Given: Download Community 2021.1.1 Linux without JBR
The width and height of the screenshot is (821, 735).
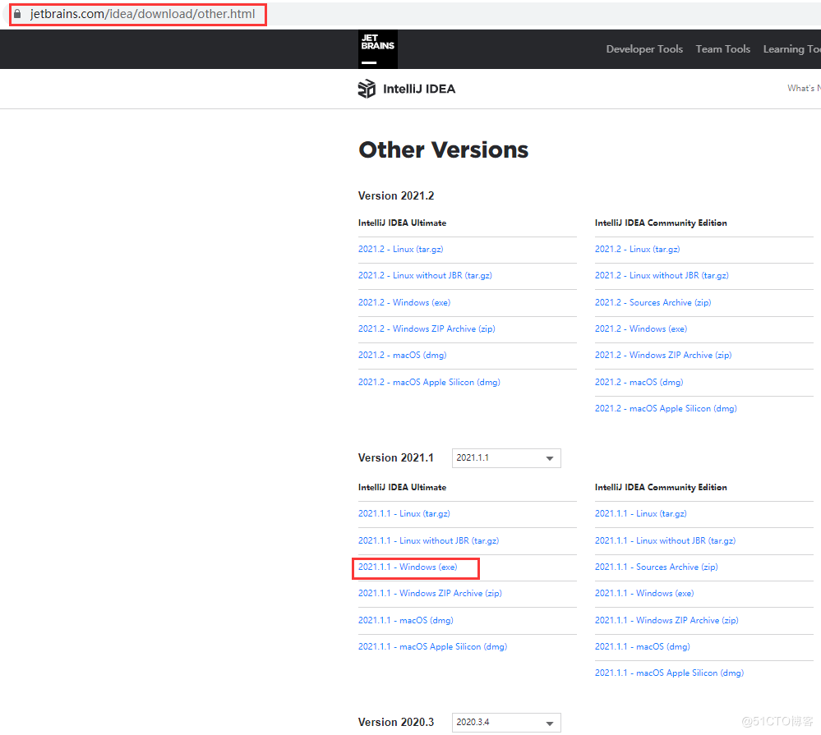Looking at the screenshot, I should tap(665, 541).
